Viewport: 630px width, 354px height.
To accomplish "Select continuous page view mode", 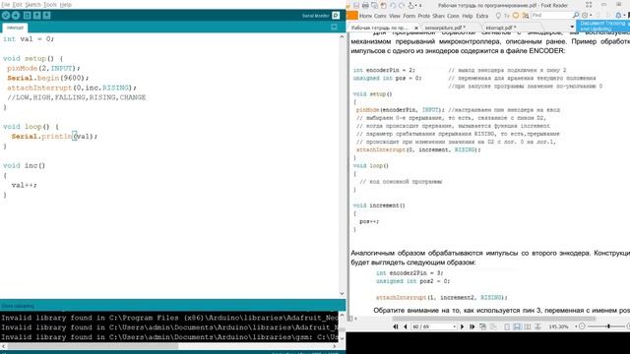I will 517,326.
